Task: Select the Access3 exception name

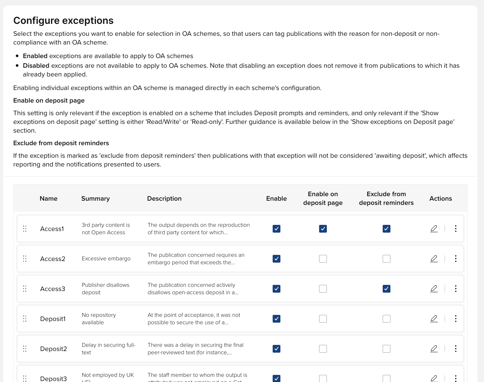Action: click(53, 289)
